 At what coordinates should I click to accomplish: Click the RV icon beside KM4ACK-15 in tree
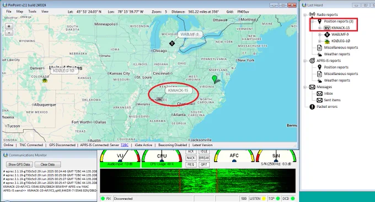pyautogui.click(x=327, y=28)
